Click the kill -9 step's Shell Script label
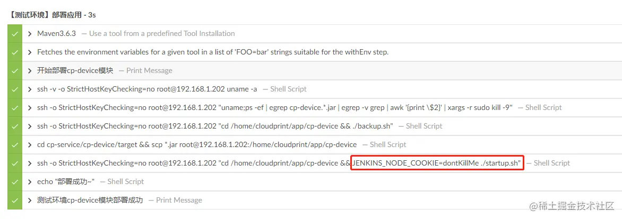Image resolution: width=622 pixels, height=219 pixels. pos(543,107)
